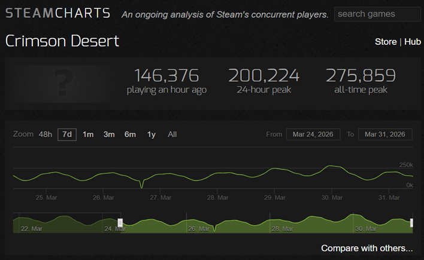Open Compare with others link

367,248
